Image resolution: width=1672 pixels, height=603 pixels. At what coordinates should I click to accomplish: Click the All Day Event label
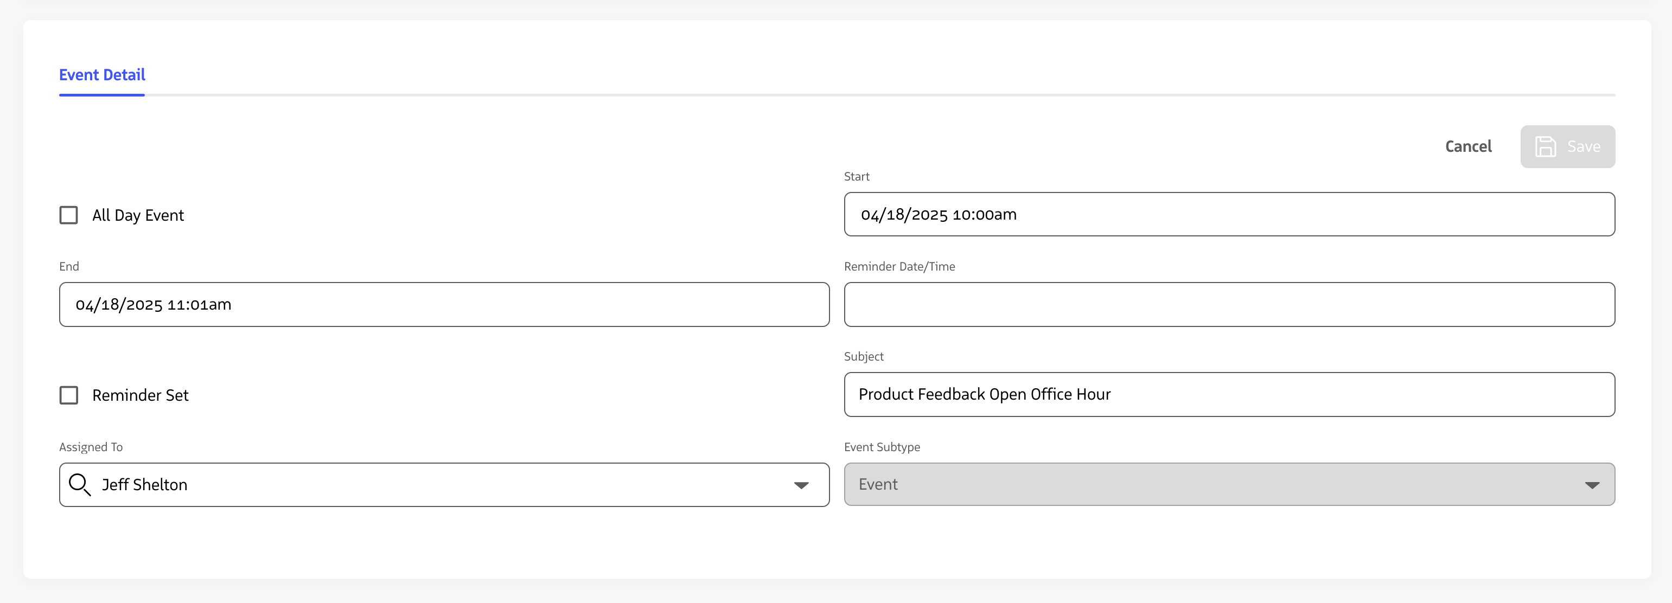(138, 215)
